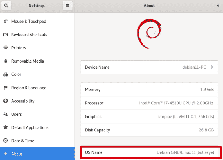Click the Disk Capacity label
The width and height of the screenshot is (223, 160).
pos(98,130)
